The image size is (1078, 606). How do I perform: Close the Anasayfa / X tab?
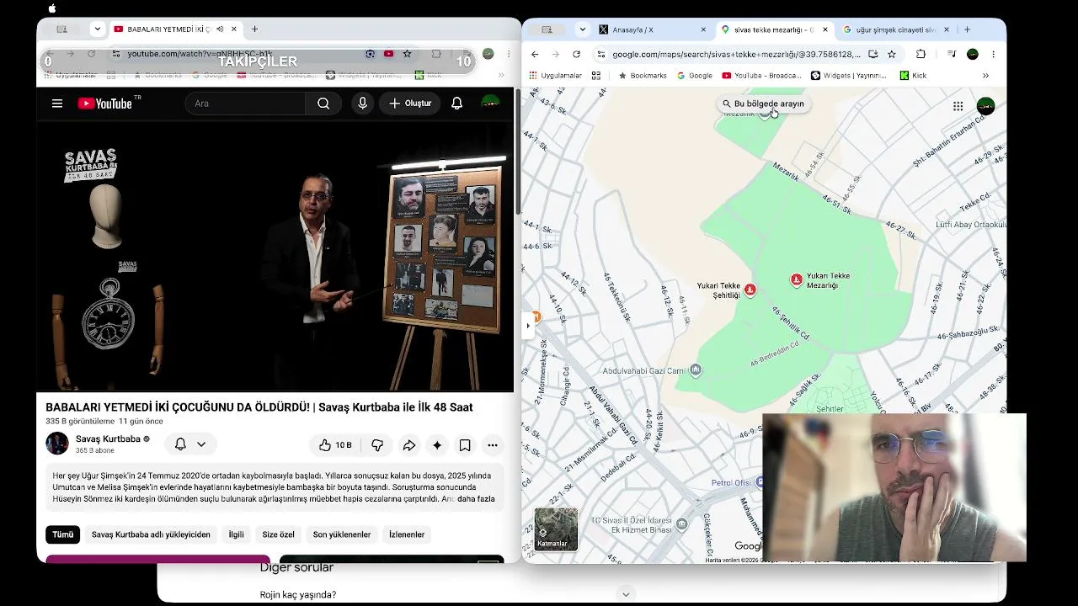(703, 29)
